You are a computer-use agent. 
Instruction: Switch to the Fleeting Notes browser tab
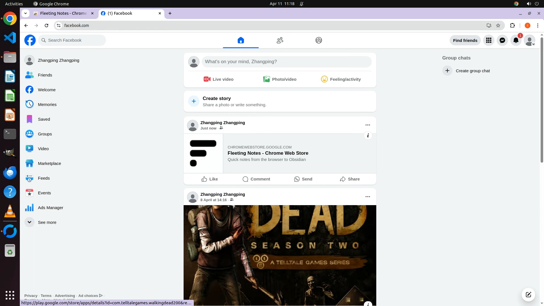tap(63, 13)
